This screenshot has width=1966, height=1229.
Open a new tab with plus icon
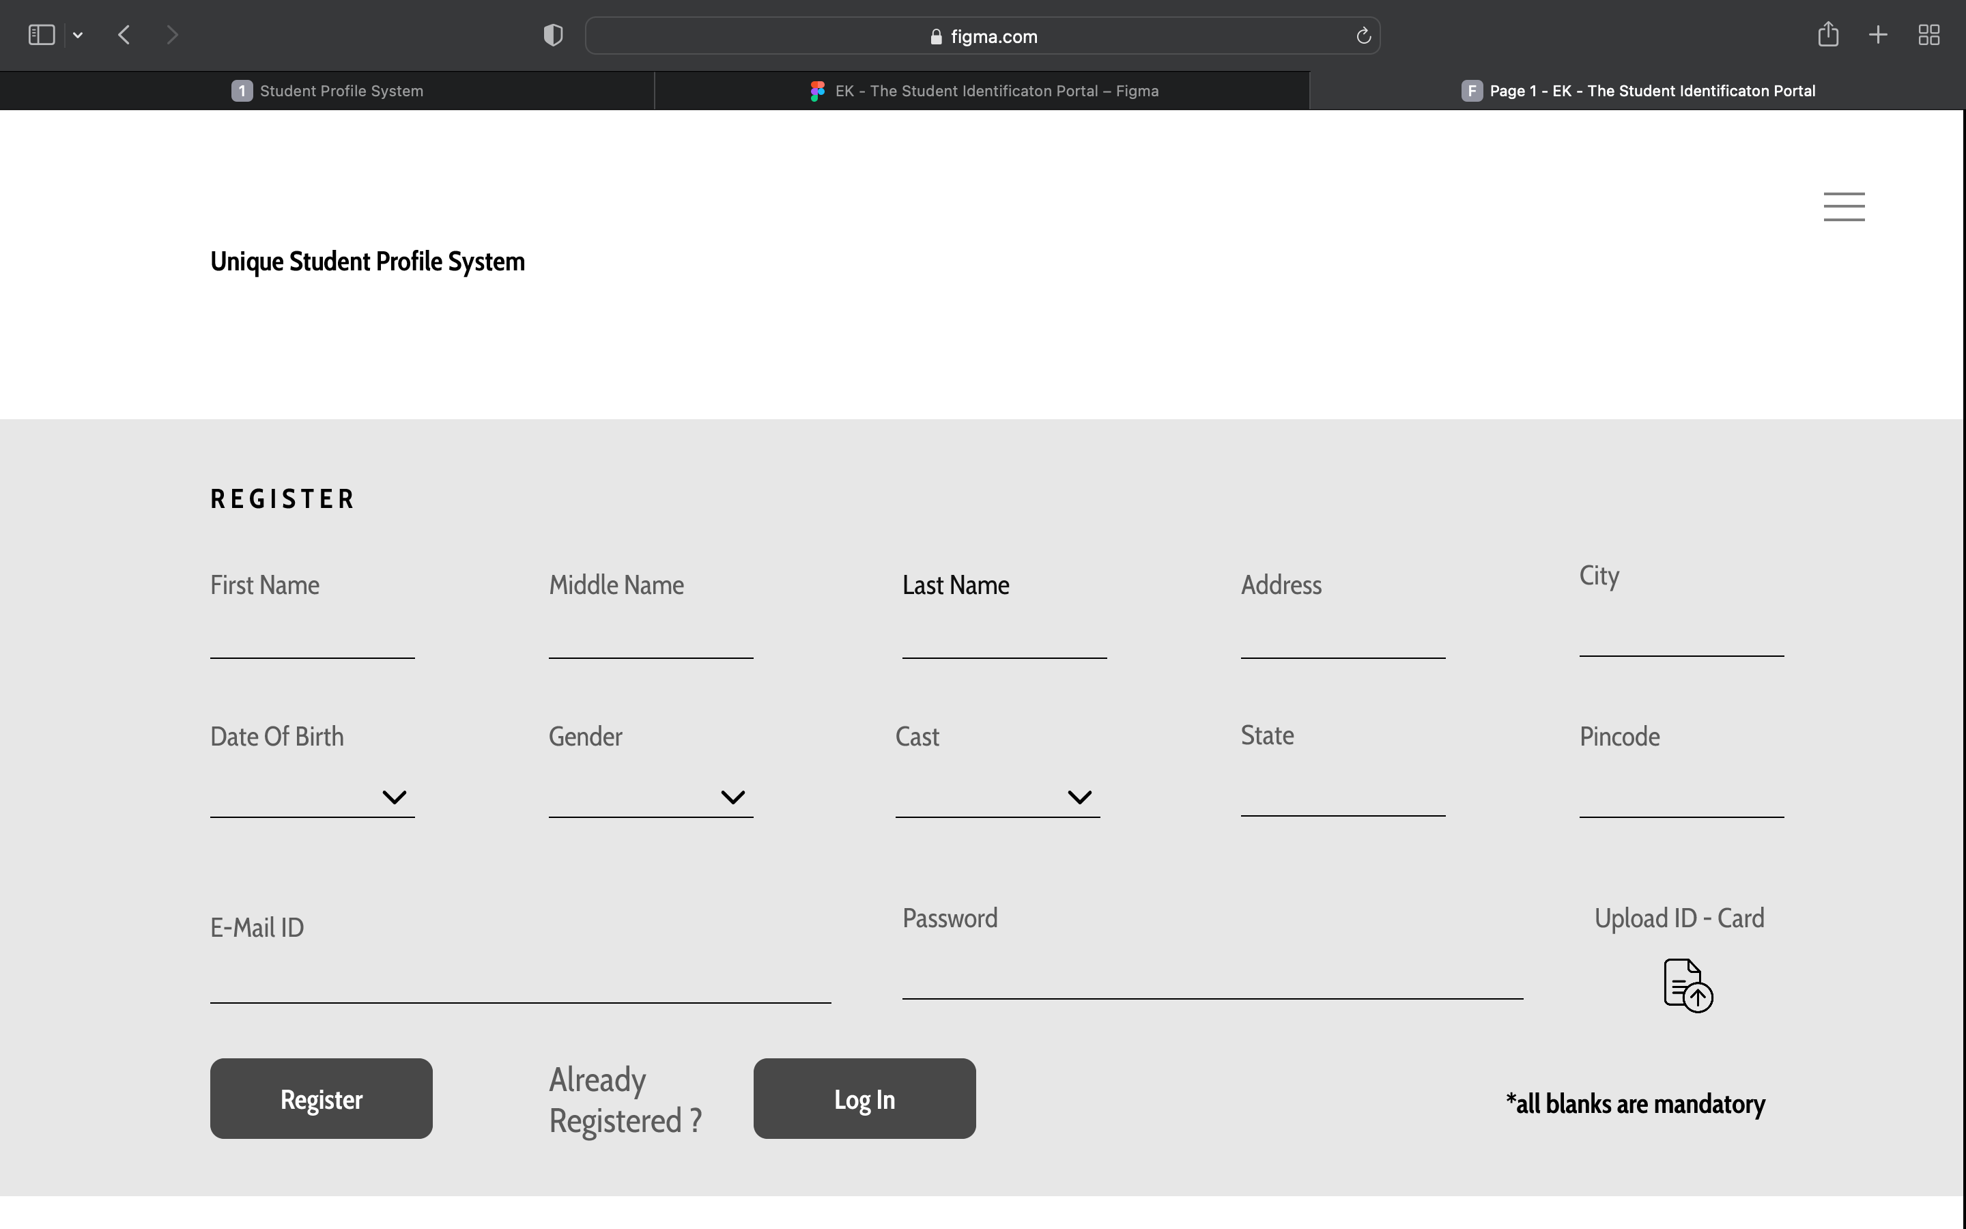click(x=1878, y=35)
